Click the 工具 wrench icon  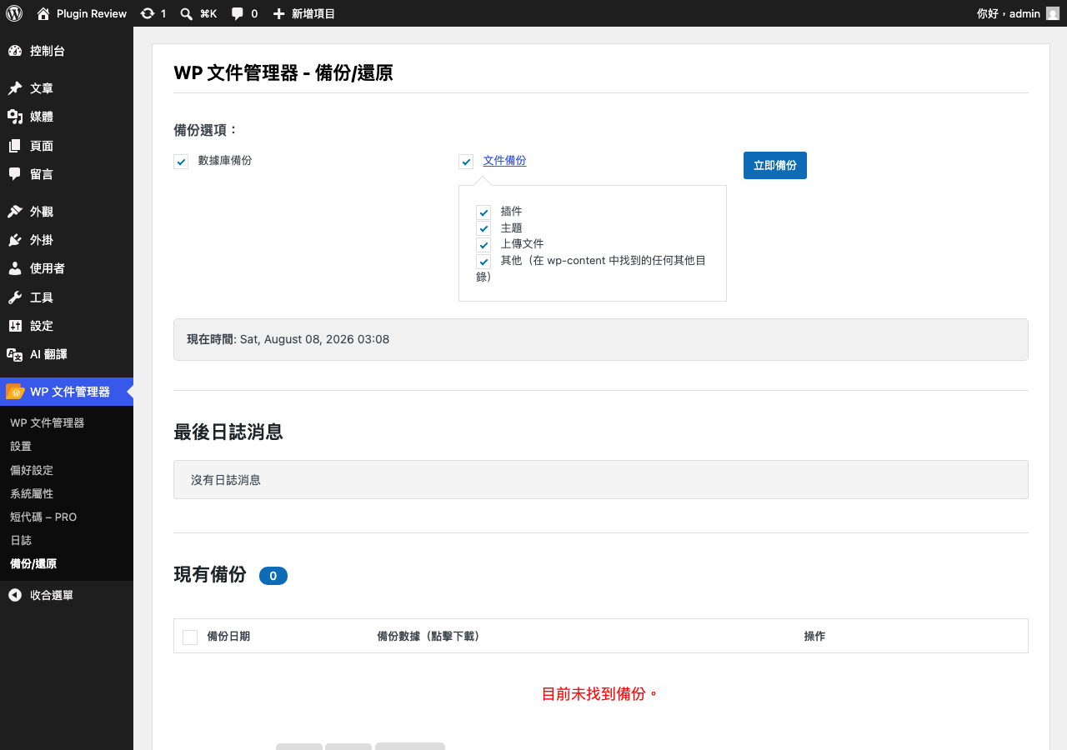click(x=15, y=297)
